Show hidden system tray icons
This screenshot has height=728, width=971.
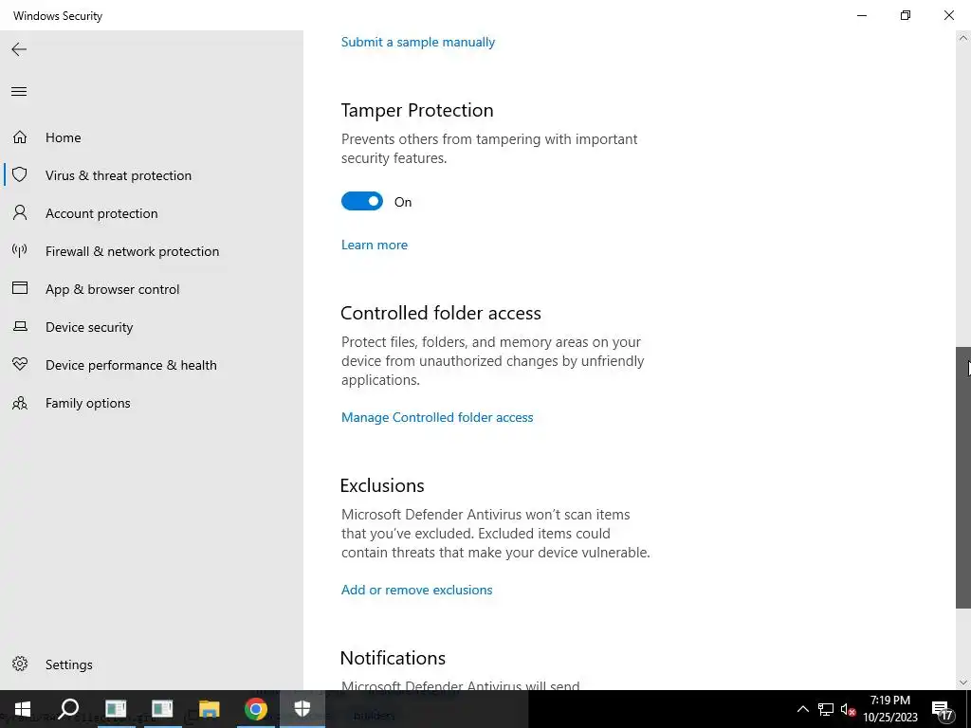pyautogui.click(x=802, y=709)
